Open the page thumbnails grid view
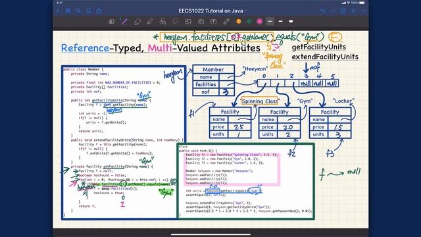421x237 pixels. 68,11
